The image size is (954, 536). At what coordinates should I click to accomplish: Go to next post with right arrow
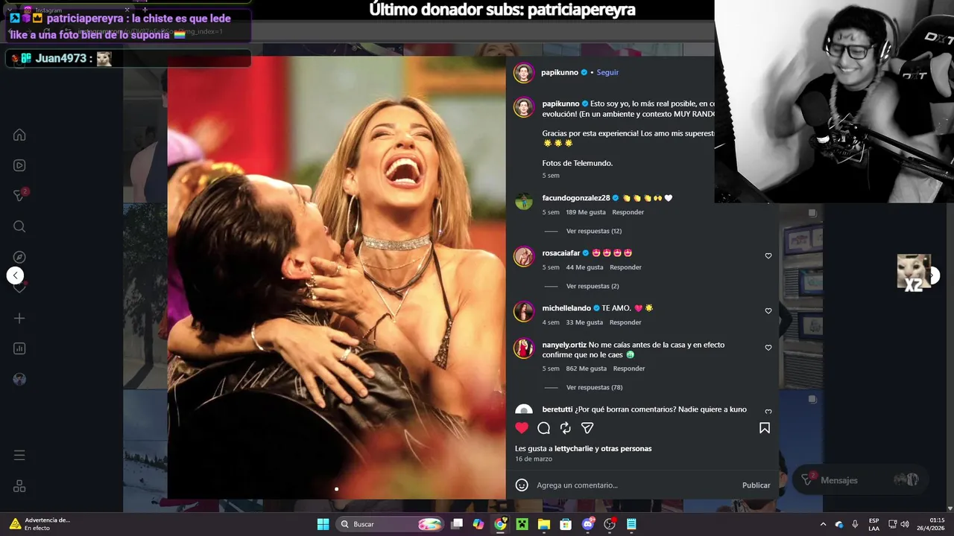point(933,275)
